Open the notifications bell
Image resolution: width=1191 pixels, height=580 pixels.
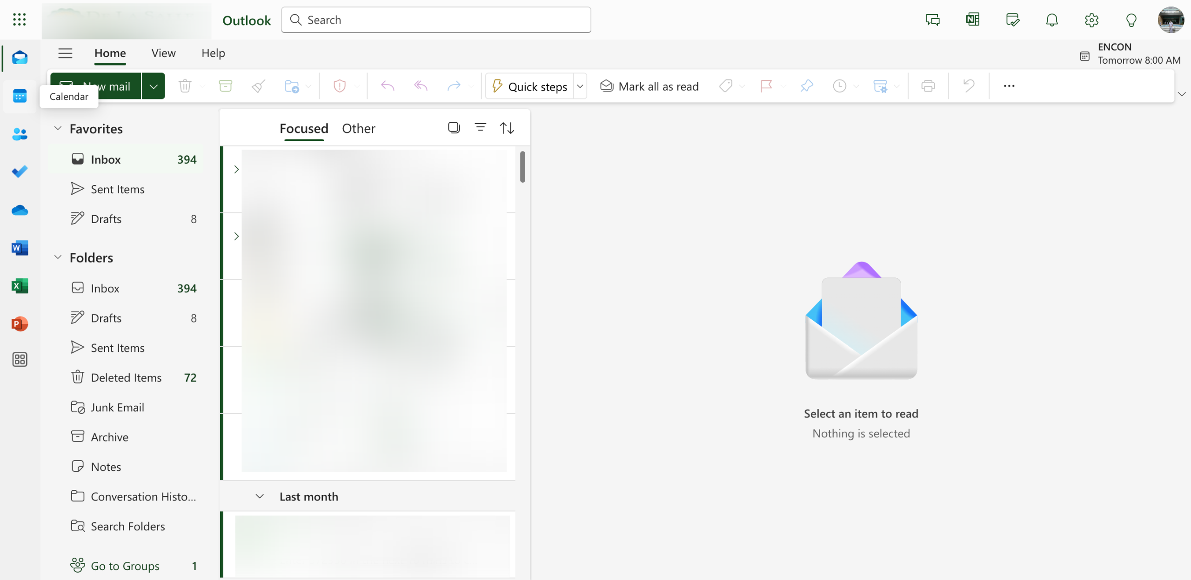pos(1052,20)
